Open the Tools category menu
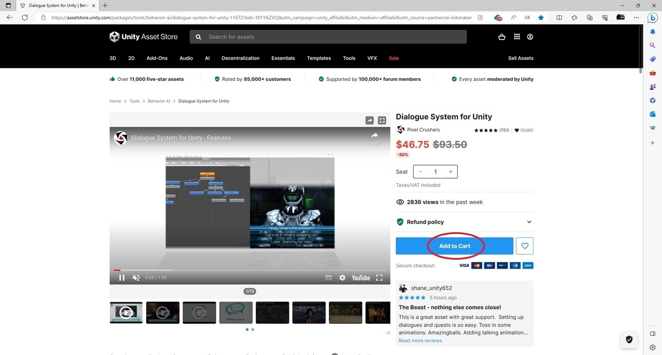 (x=349, y=58)
